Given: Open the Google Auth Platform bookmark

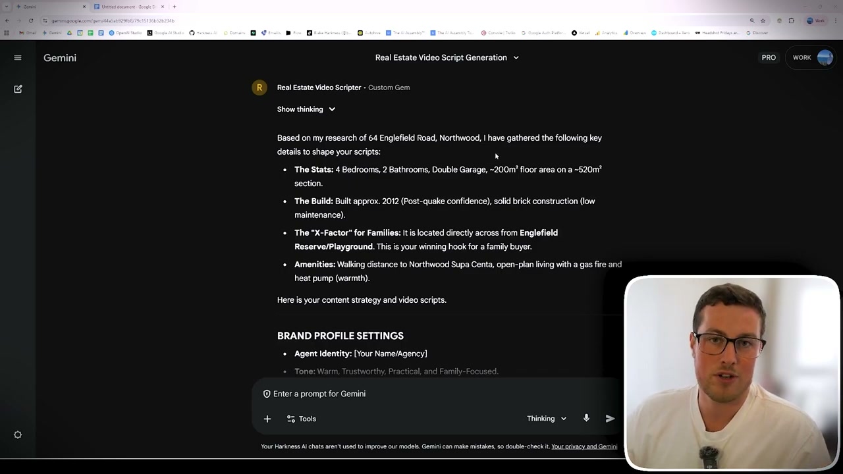Looking at the screenshot, I should point(543,33).
